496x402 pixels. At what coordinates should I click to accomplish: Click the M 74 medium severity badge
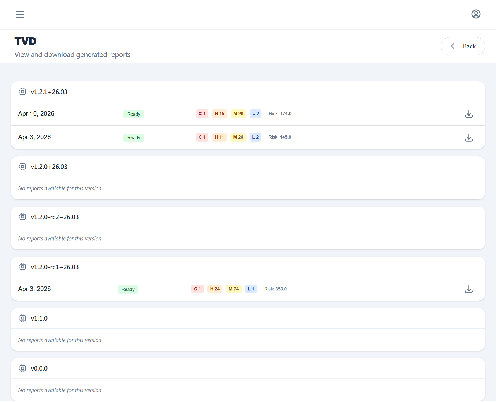click(234, 289)
